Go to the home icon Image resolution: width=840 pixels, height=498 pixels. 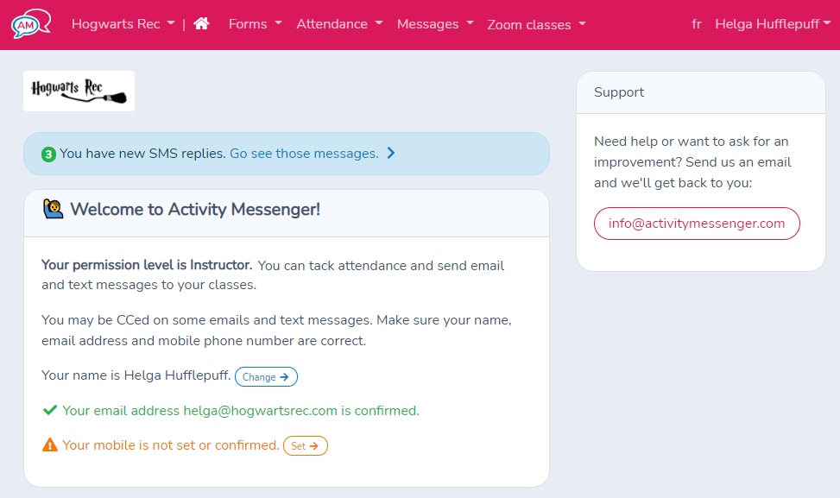coord(201,24)
